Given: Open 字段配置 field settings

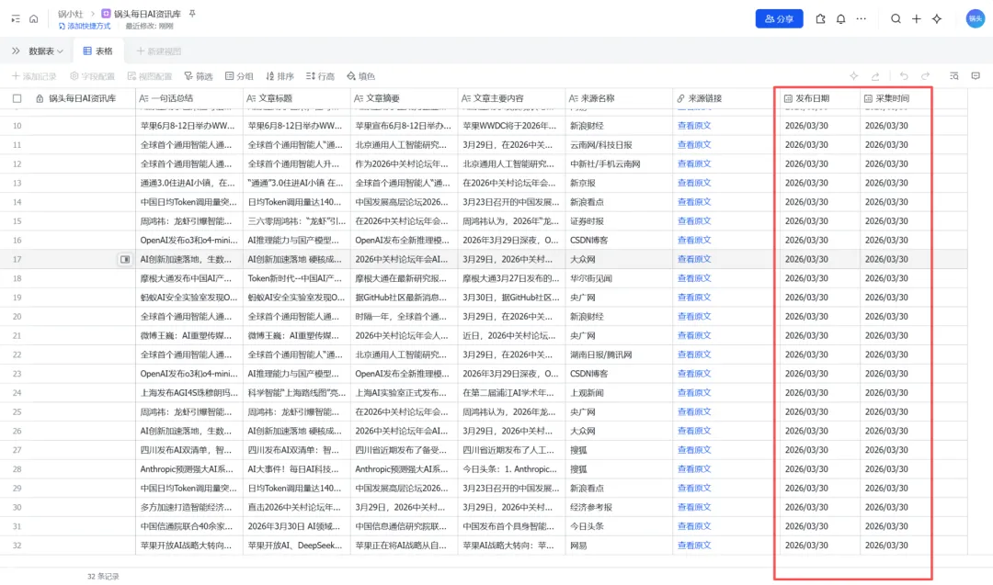Looking at the screenshot, I should (92, 76).
